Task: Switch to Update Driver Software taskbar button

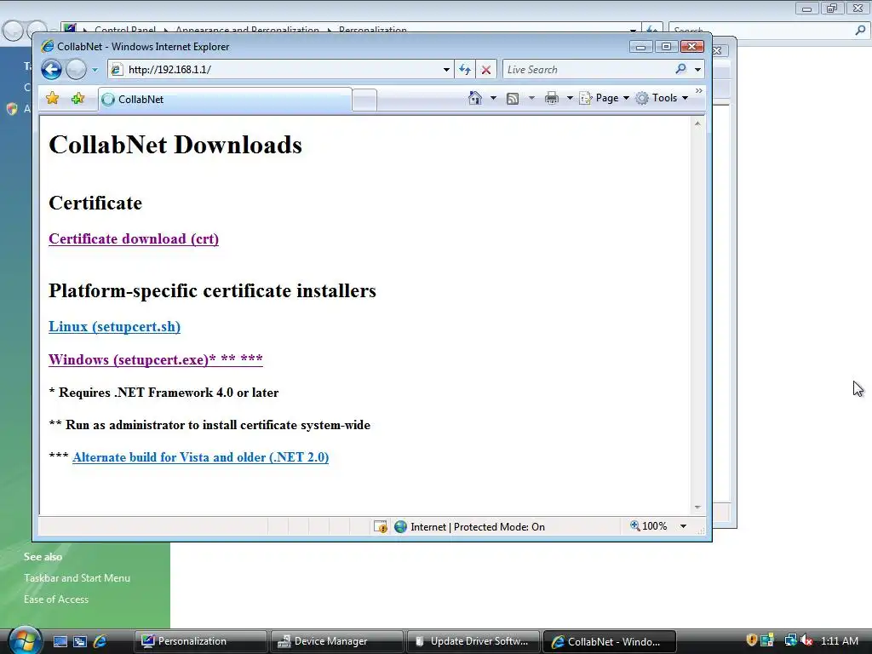Action: (x=473, y=641)
